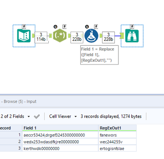164x159 pixels.
Task: Select the Browse binoculars tool node
Action: pos(132,36)
